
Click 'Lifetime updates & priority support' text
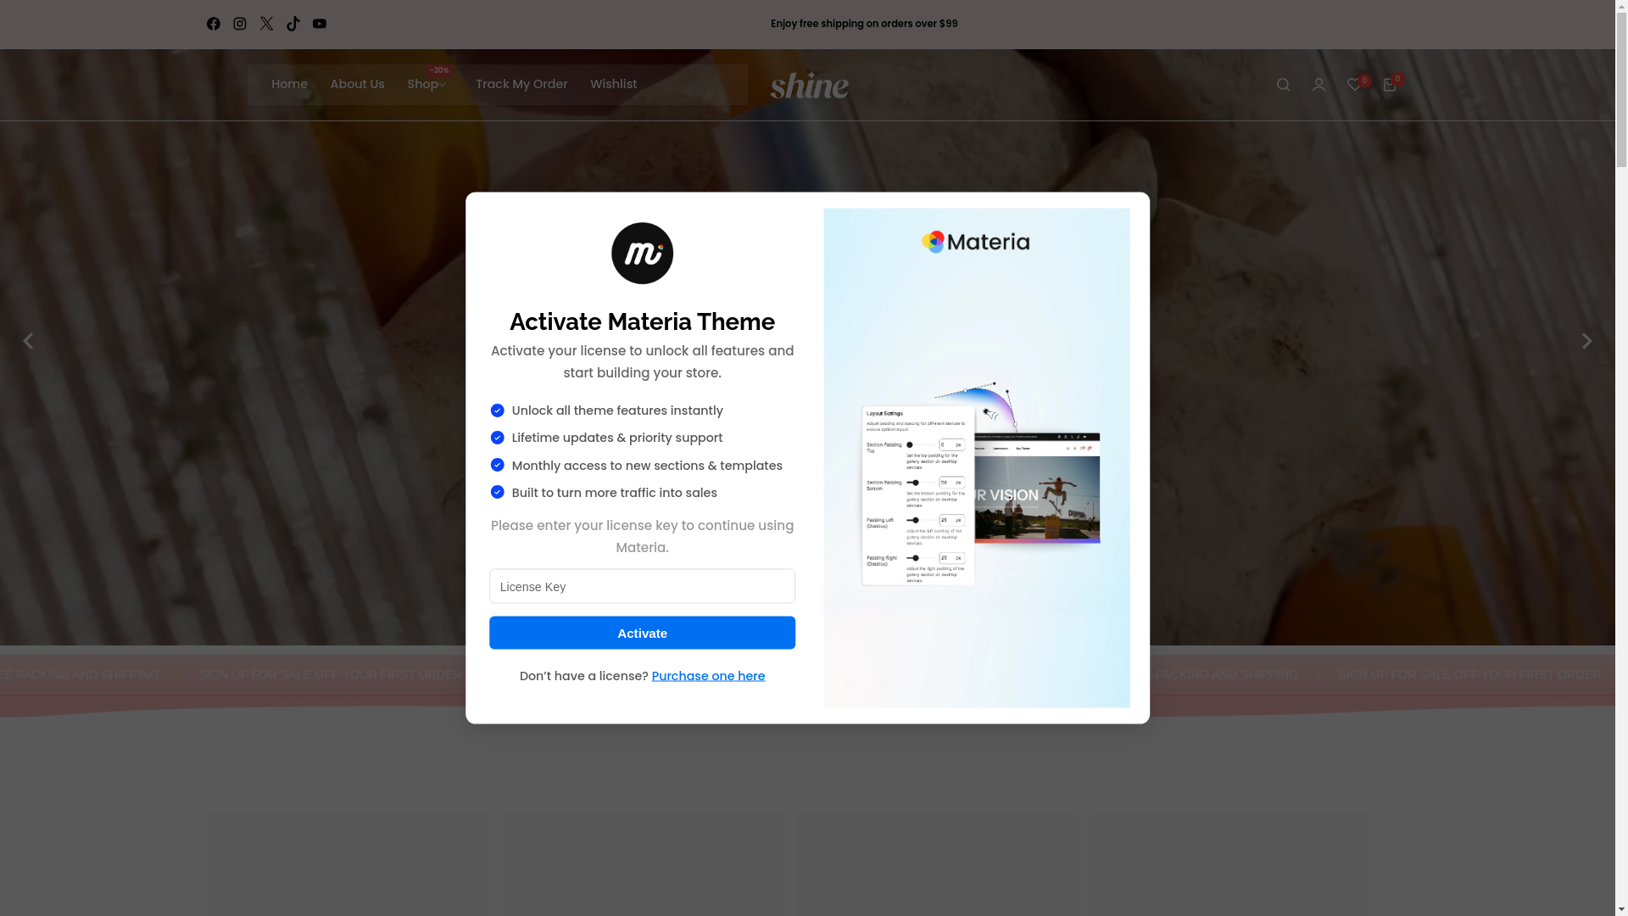click(617, 438)
